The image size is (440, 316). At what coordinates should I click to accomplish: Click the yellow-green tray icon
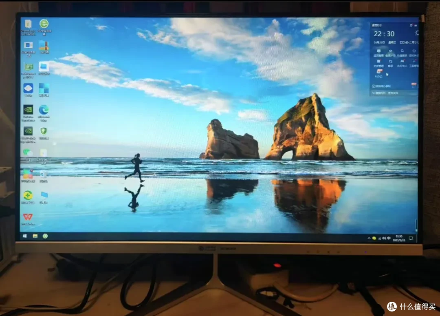click(374, 238)
